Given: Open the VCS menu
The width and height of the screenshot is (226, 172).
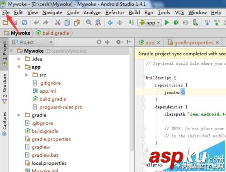Looking at the screenshot, I should 179,13.
